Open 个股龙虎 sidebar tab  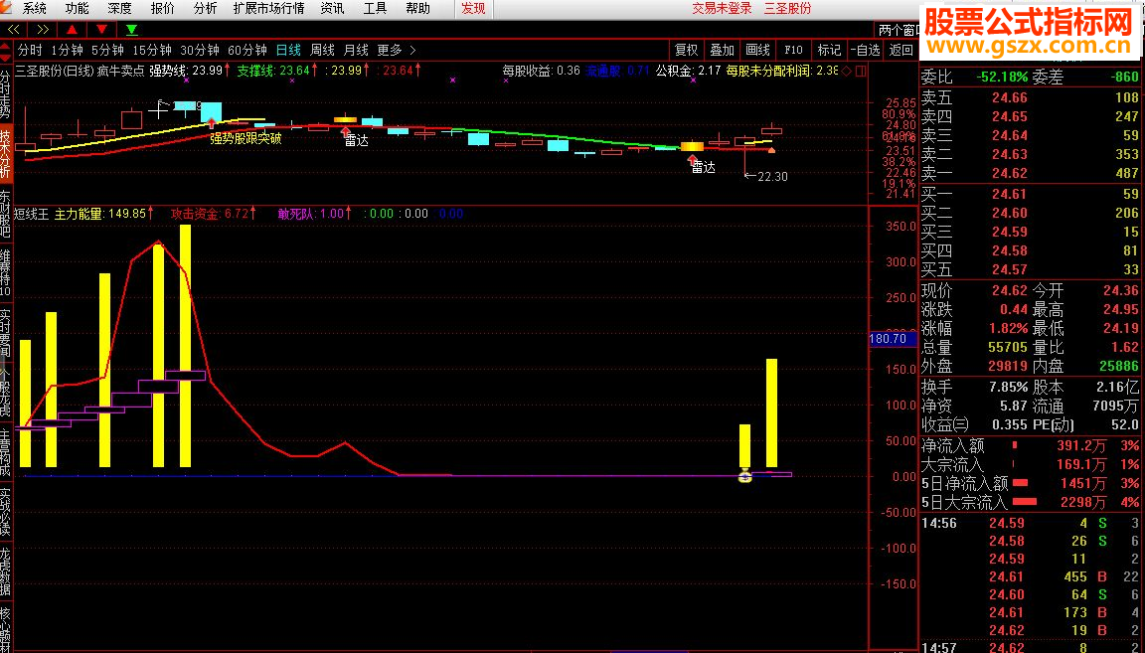(x=6, y=393)
